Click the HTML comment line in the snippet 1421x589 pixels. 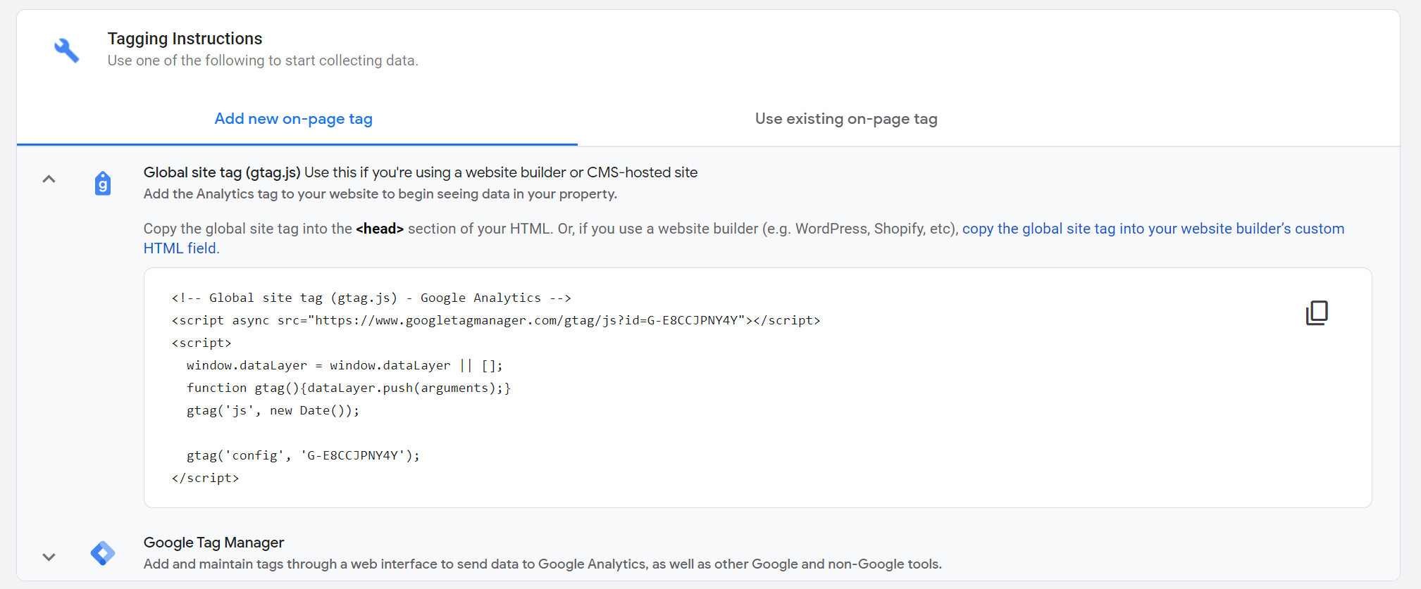pos(371,298)
